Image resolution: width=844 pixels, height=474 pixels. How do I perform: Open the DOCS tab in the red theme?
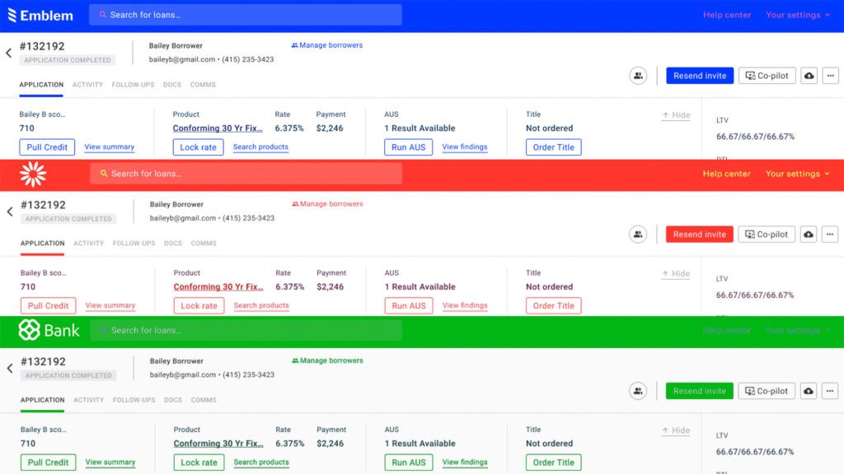pos(172,243)
